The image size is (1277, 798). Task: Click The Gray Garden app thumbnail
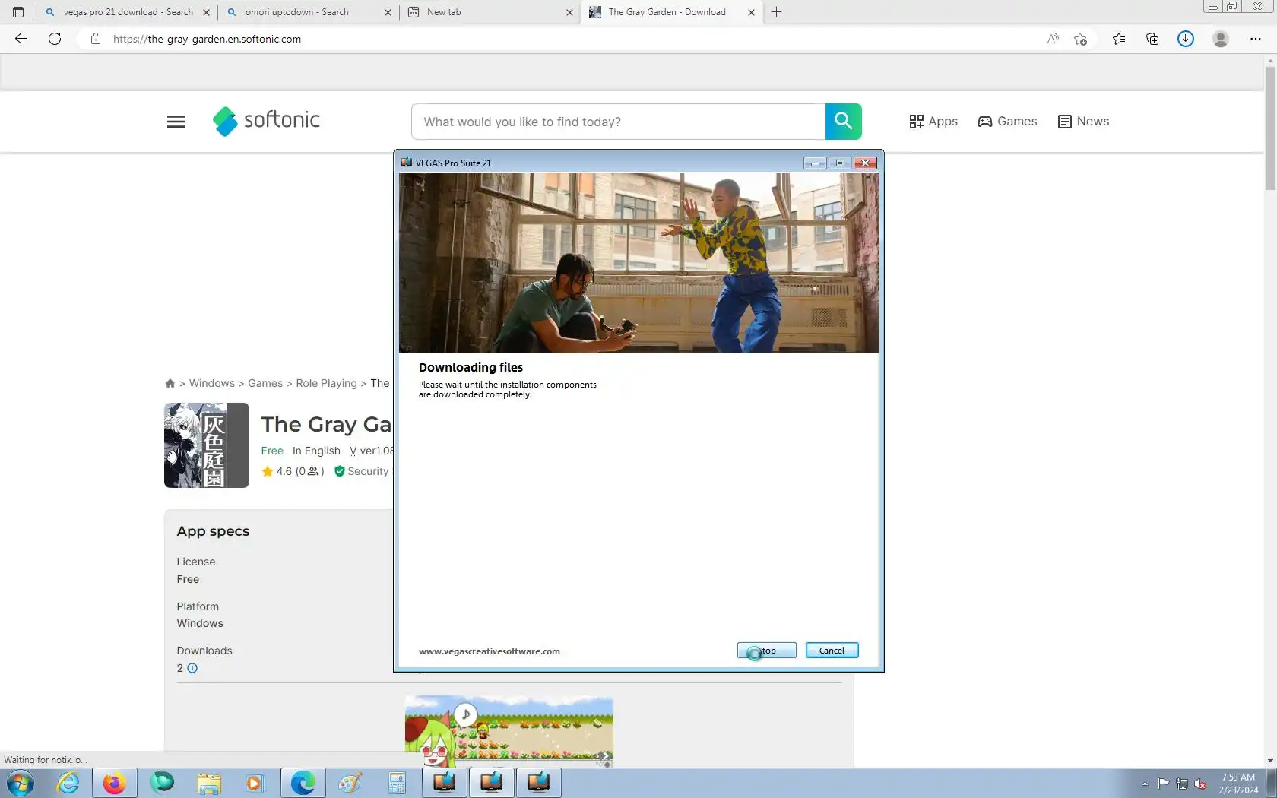(x=207, y=445)
